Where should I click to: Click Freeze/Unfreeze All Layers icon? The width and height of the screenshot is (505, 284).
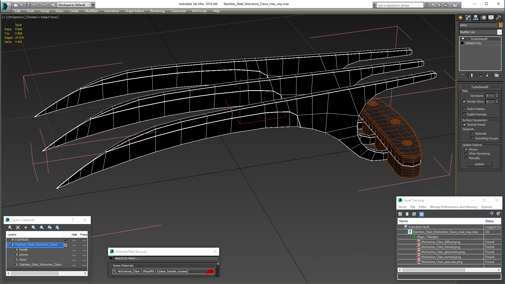pyautogui.click(x=57, y=227)
